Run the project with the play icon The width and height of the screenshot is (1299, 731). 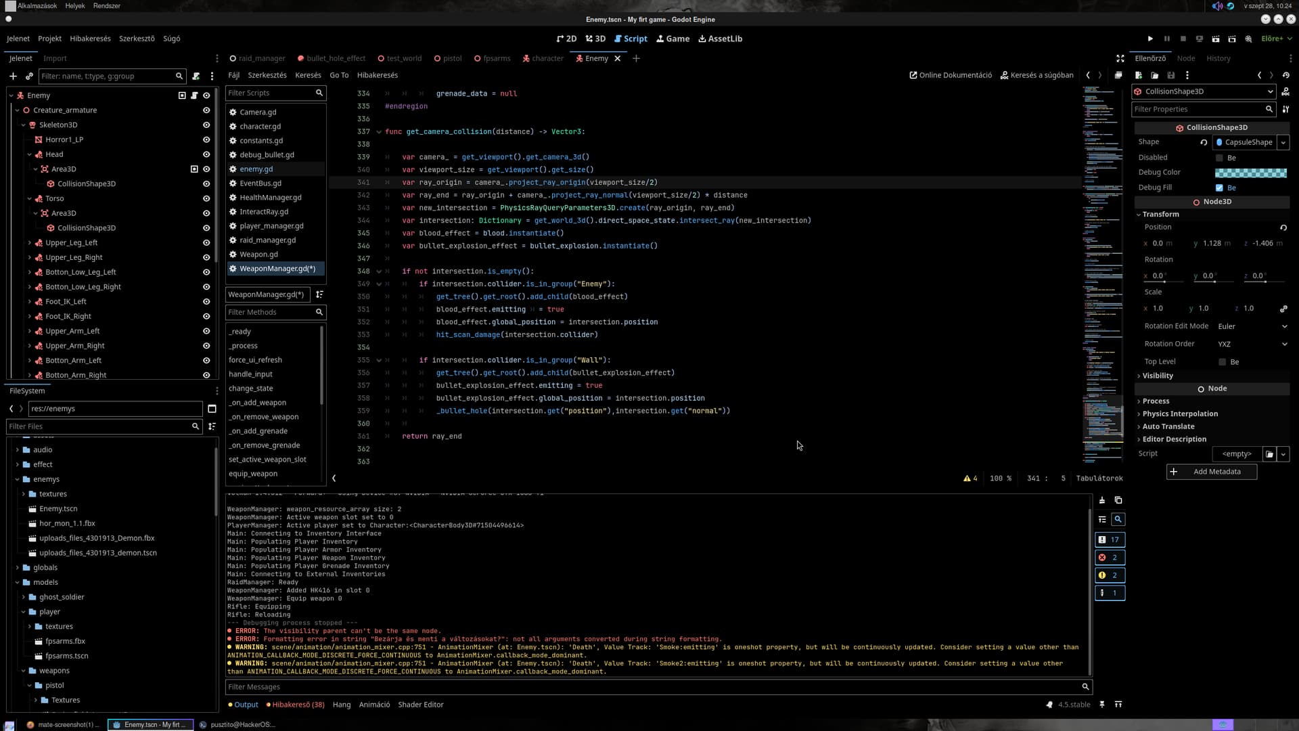(1150, 39)
